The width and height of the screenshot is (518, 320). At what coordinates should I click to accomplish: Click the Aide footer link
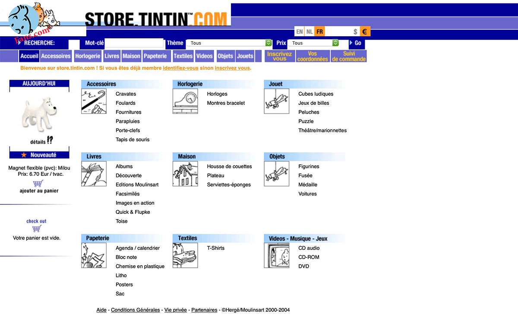tap(101, 310)
